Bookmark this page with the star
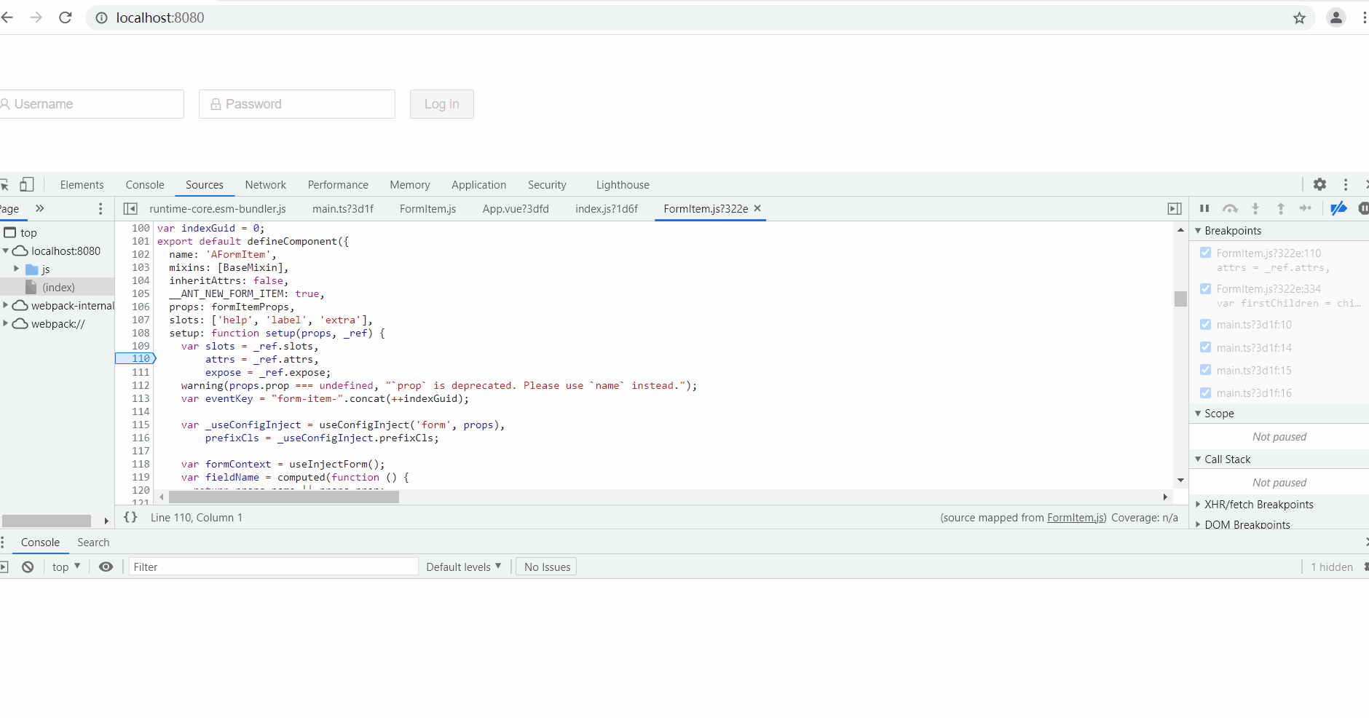1369x718 pixels. pos(1299,18)
